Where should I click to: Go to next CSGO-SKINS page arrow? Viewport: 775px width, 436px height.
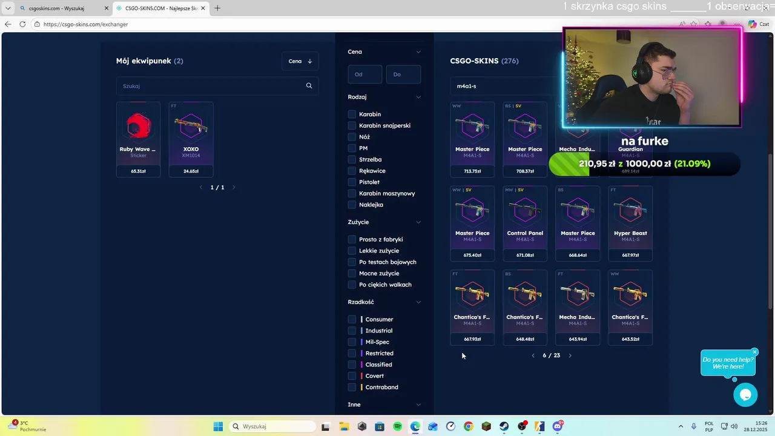pos(570,355)
